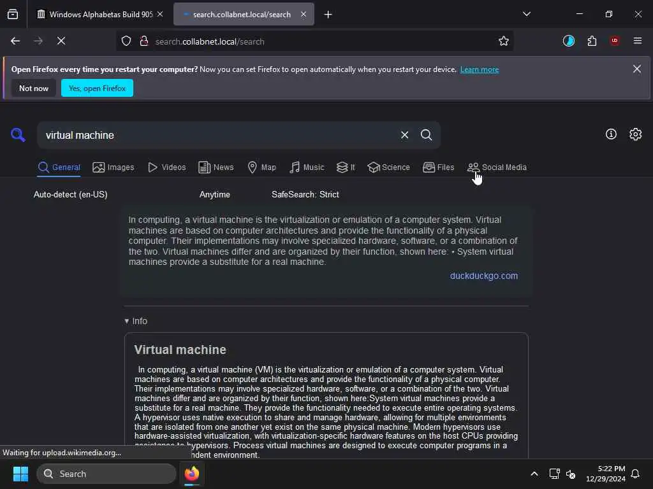Viewport: 653px width, 489px height.
Task: List all tabs dropdown arrow
Action: [x=526, y=14]
